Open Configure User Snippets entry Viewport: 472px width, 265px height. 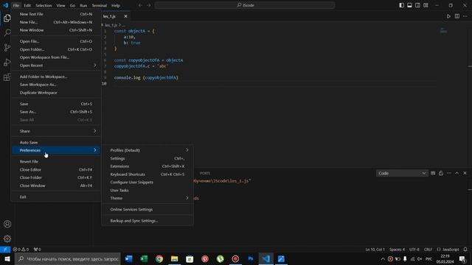coord(147,183)
